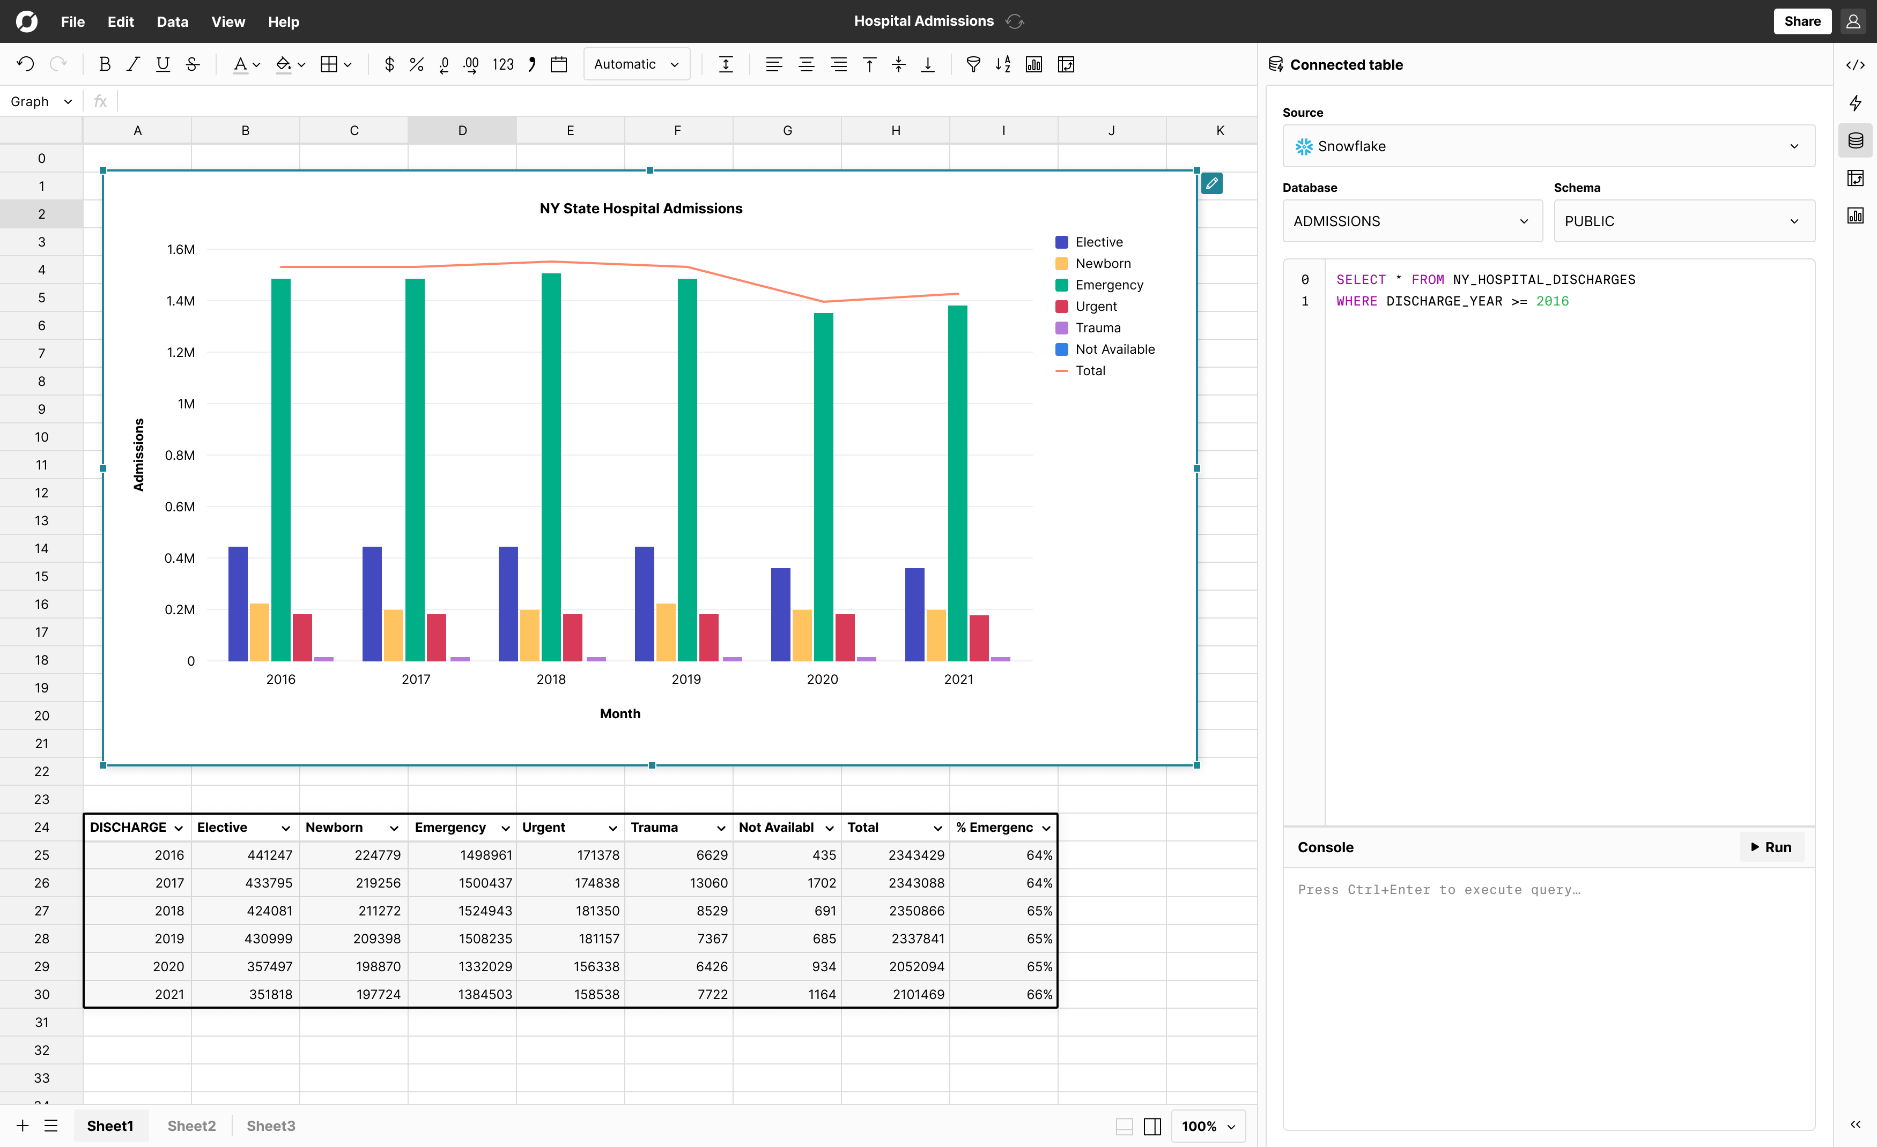1877x1147 pixels.
Task: Toggle strikethrough formatting
Action: pyautogui.click(x=192, y=64)
